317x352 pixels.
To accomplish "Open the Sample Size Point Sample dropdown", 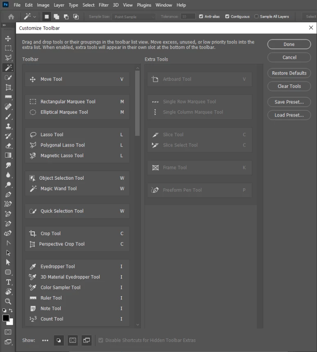I will (134, 16).
